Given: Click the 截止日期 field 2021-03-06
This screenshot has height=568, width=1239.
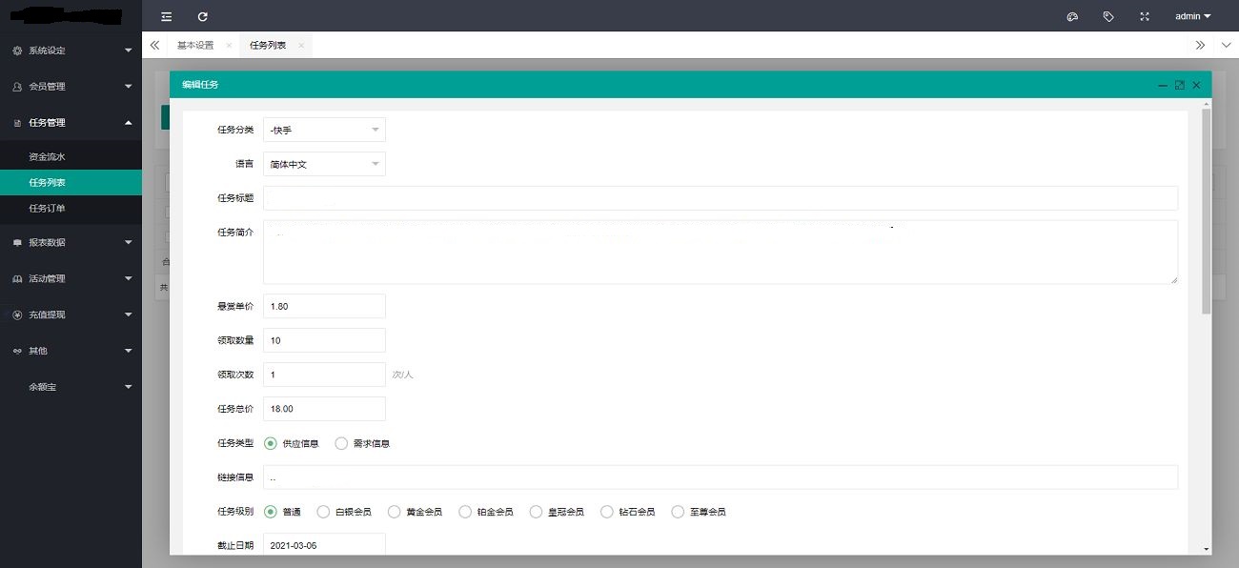Looking at the screenshot, I should coord(324,546).
